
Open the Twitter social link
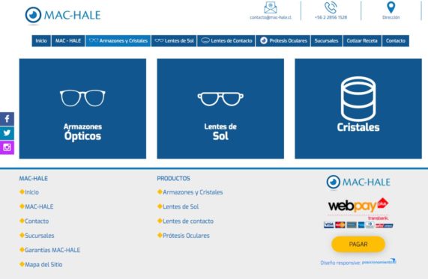7,133
